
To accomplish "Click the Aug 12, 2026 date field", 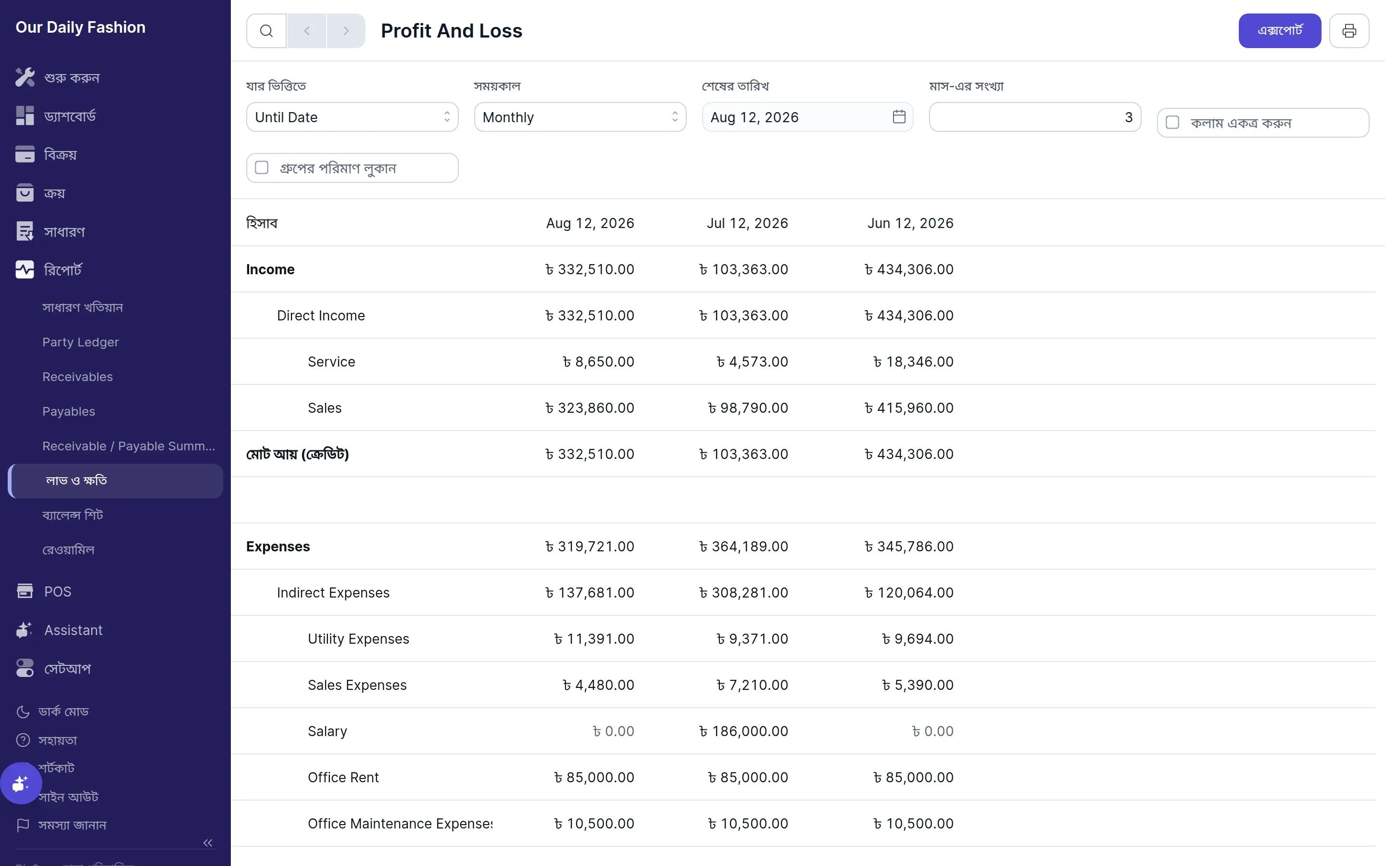I will 807,117.
